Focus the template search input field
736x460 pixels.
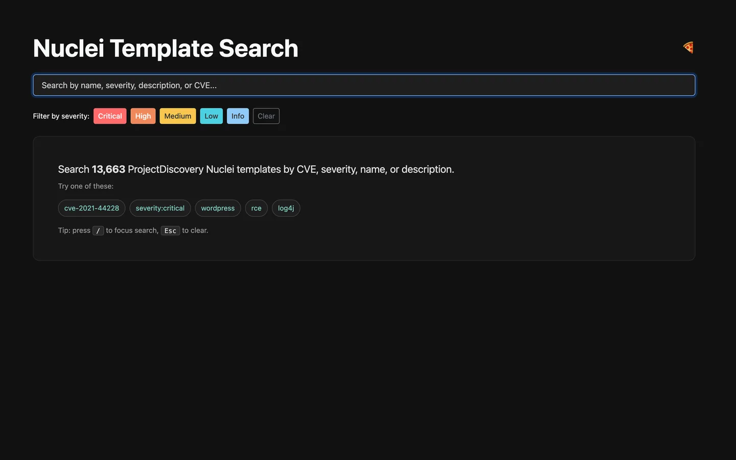pos(364,85)
